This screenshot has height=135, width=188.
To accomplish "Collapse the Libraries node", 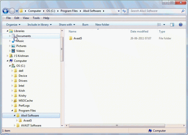I will [x=7, y=31].
